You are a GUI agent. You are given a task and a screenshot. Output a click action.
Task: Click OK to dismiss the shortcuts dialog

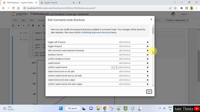(x=149, y=91)
